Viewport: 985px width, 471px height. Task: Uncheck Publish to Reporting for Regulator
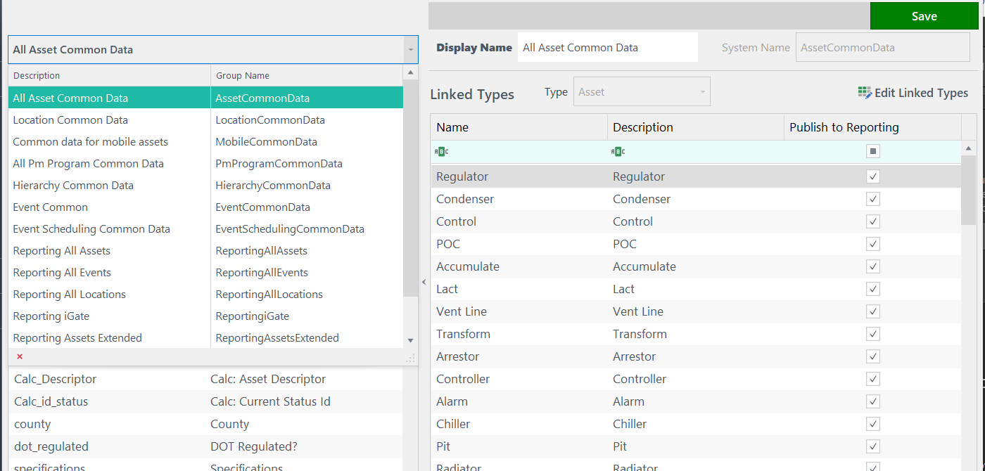(873, 176)
